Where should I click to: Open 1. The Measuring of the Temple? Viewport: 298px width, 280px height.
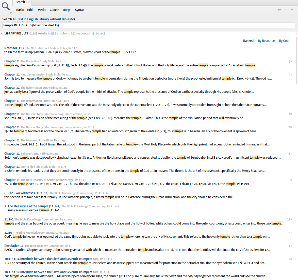(32, 206)
